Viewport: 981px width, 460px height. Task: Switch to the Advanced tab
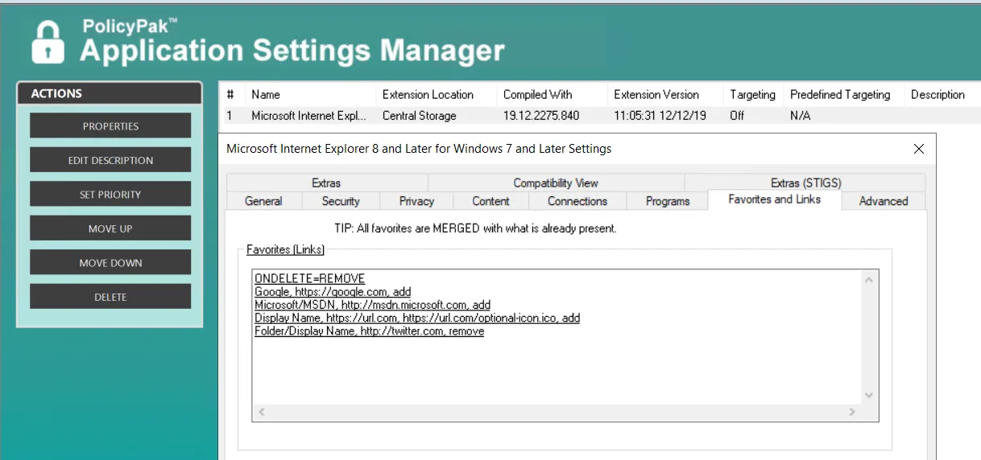884,201
